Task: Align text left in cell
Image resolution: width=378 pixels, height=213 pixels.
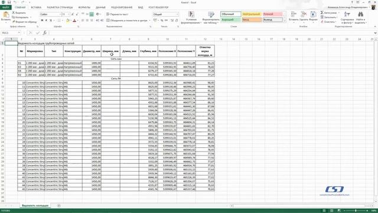Action: pyautogui.click(x=83, y=21)
